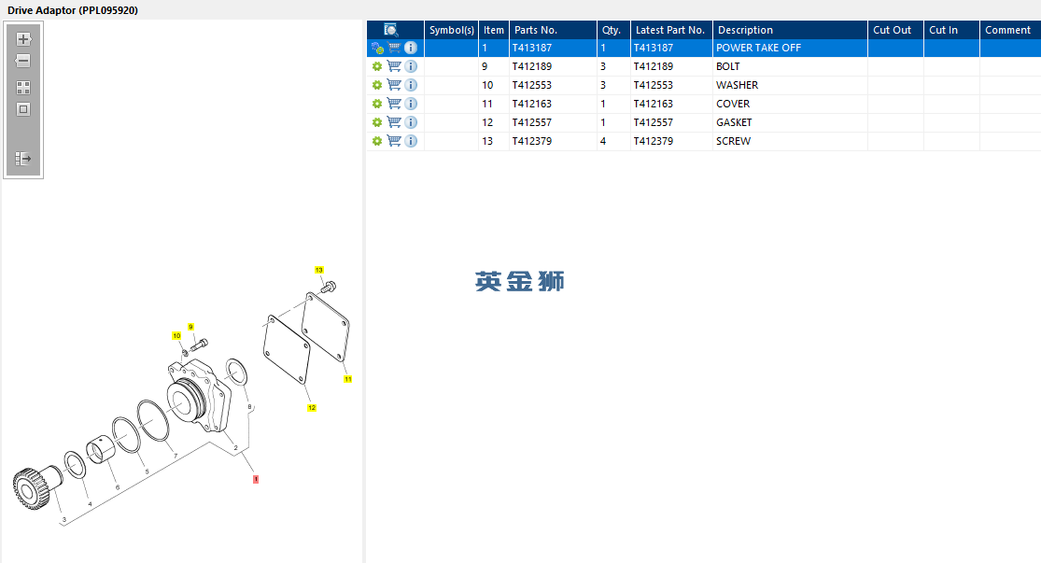Click gear icon for BOLT row

(377, 66)
